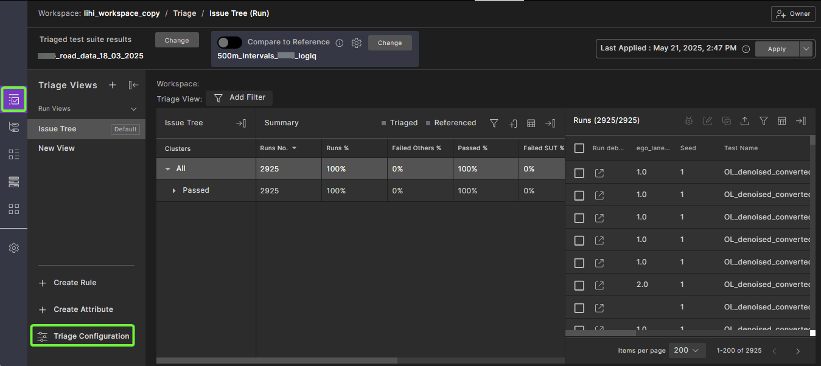Click the bug icon in Runs toolbar
The image size is (821, 366).
click(688, 121)
